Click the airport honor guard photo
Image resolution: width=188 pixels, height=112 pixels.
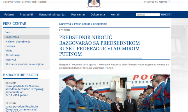click(x=115, y=93)
